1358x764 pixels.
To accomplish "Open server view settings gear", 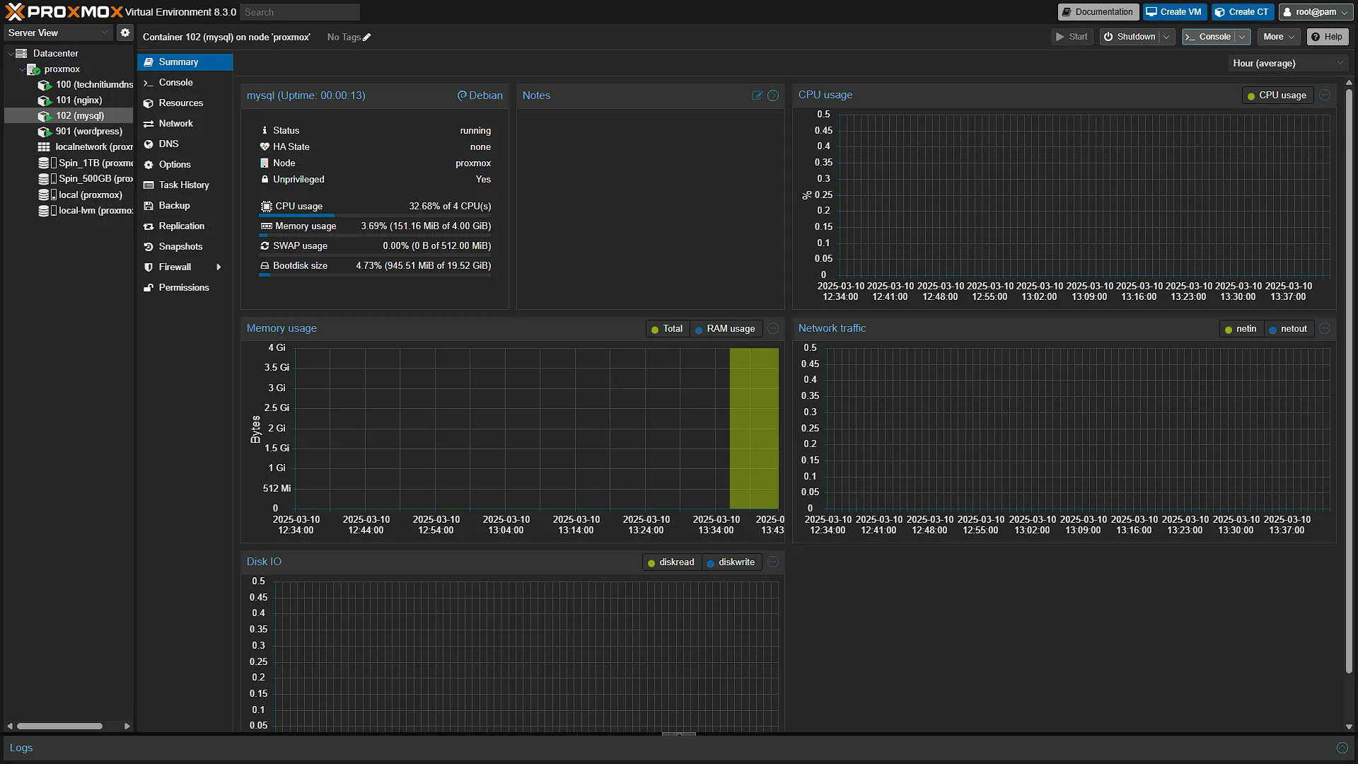I will coord(125,33).
